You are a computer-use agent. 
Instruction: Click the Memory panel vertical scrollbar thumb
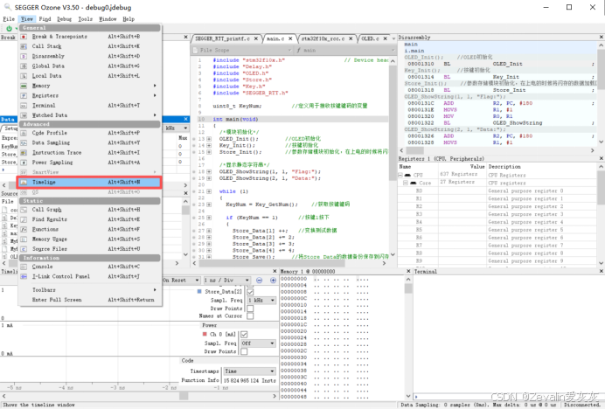[x=408, y=288]
